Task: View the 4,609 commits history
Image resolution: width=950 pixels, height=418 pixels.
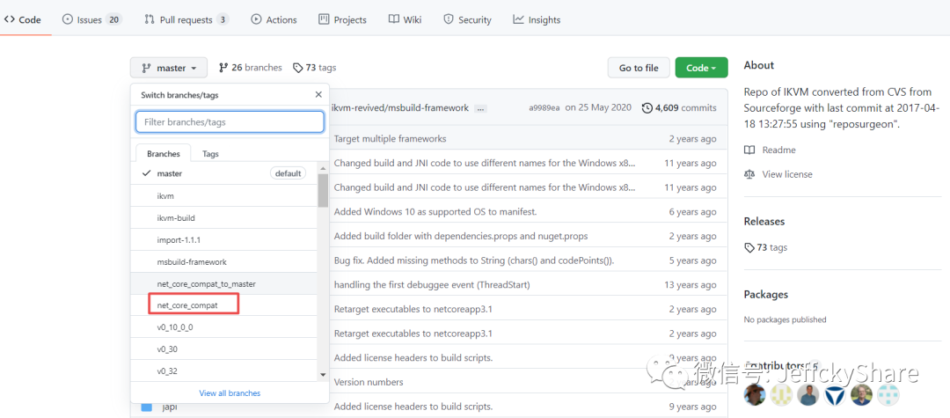Action: coord(678,108)
